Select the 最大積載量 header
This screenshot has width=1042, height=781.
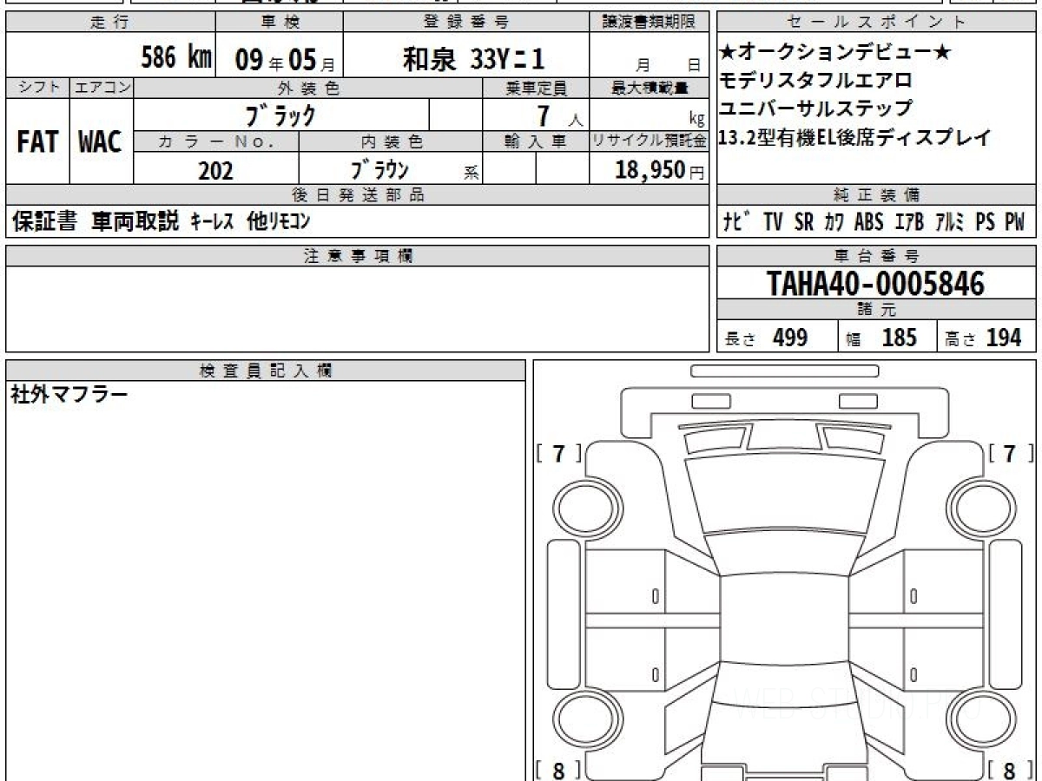(650, 89)
